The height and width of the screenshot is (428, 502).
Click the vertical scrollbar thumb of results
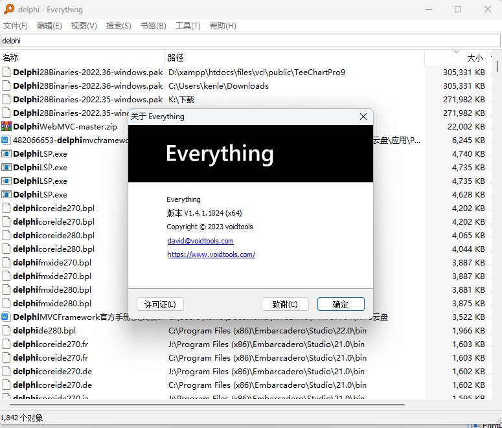coord(497,66)
